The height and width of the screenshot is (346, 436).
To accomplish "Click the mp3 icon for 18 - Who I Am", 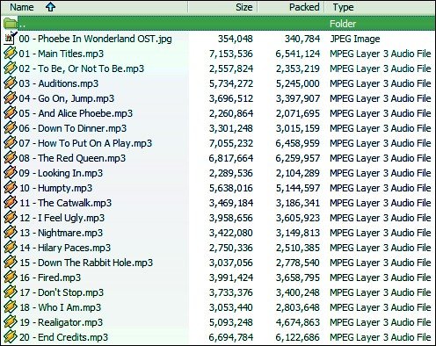I will pyautogui.click(x=10, y=307).
